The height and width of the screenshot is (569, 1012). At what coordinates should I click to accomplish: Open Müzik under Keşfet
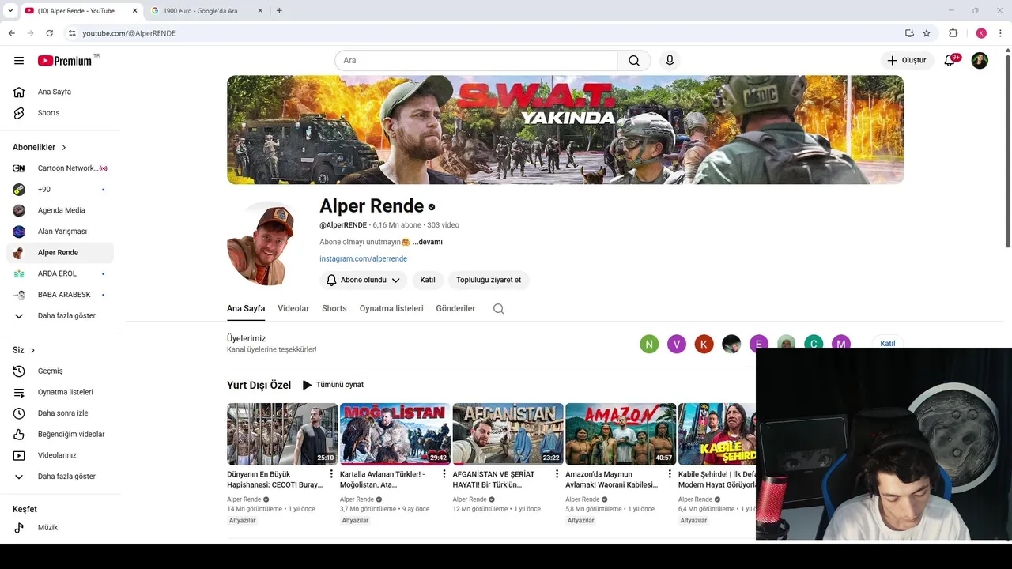[60, 528]
